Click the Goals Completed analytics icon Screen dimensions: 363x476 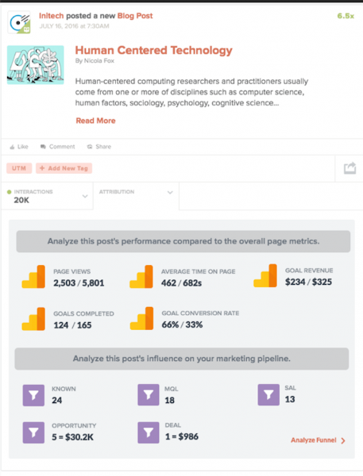[33, 319]
